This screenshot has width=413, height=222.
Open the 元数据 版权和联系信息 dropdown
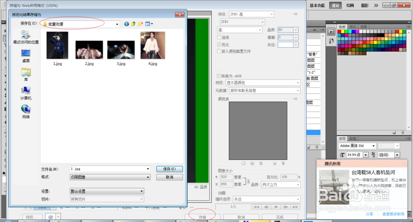click(265, 91)
